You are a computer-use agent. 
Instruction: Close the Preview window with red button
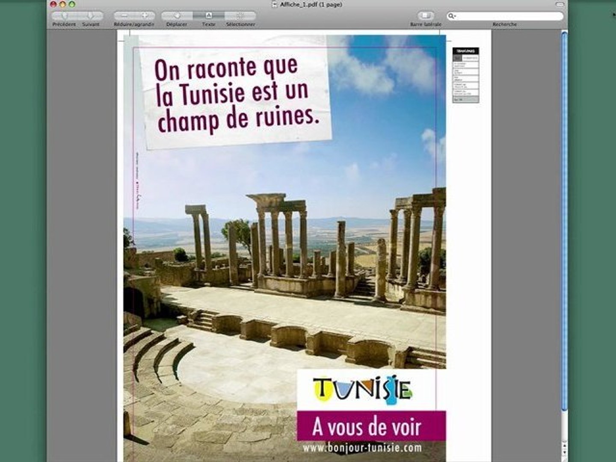coord(53,4)
